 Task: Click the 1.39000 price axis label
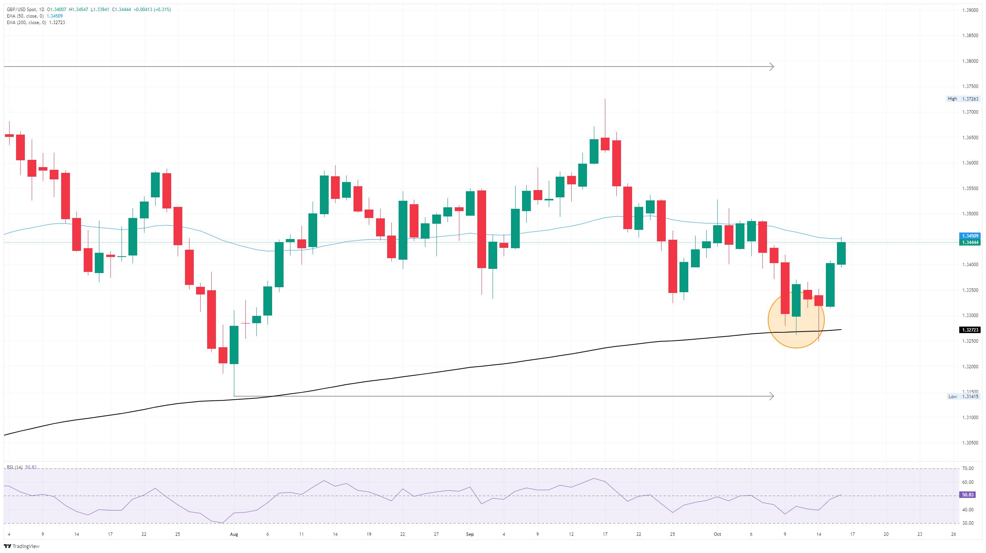click(x=970, y=10)
